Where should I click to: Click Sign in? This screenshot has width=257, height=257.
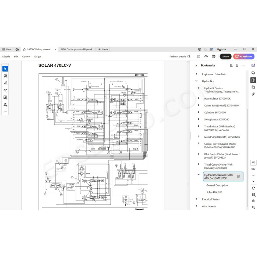tap(221, 49)
